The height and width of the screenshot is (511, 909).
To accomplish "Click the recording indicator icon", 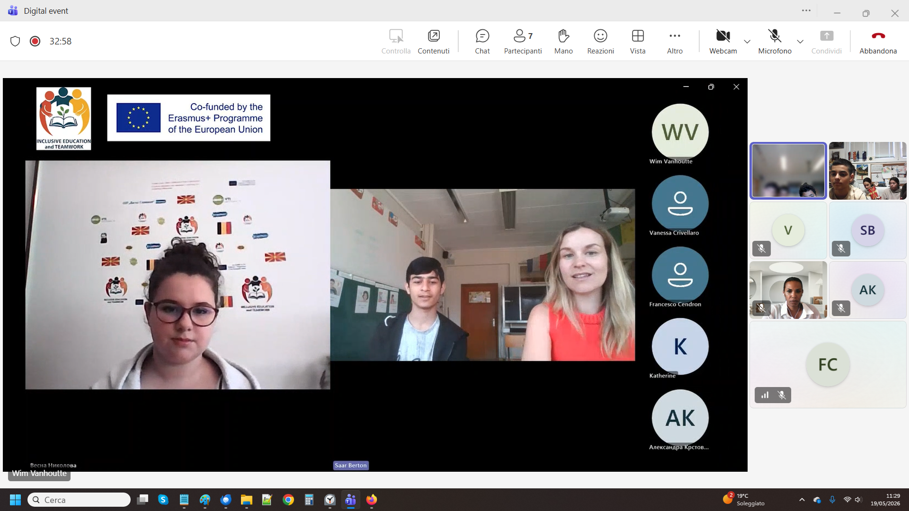I will (35, 41).
